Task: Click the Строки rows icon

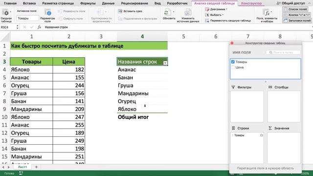Action: pyautogui.click(x=233, y=128)
